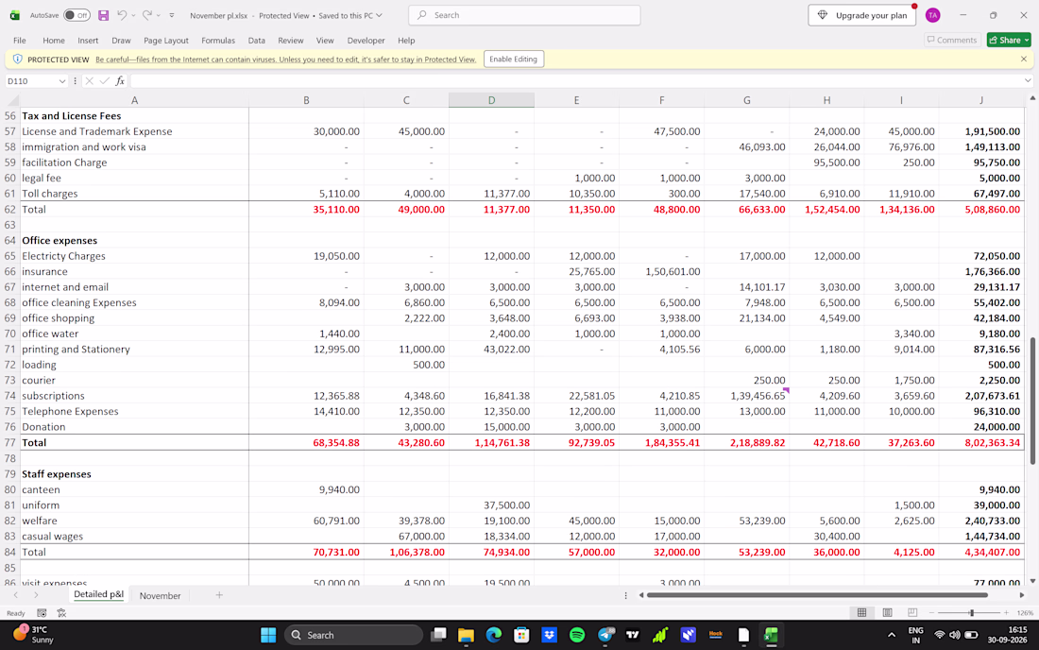
Task: Open the Undo history dropdown arrow
Action: click(x=133, y=15)
